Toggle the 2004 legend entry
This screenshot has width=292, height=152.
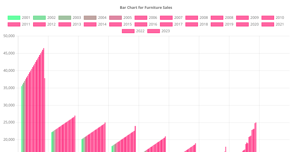point(96,18)
